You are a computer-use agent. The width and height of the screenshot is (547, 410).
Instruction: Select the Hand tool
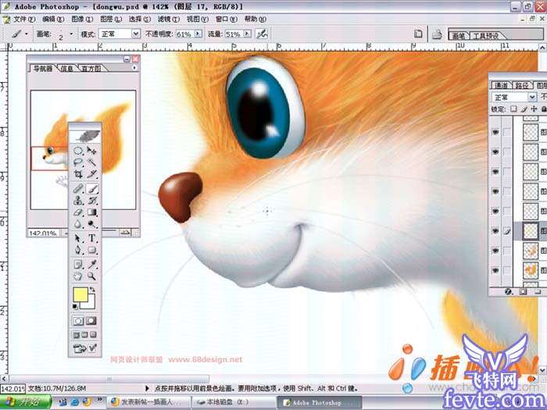coord(78,276)
